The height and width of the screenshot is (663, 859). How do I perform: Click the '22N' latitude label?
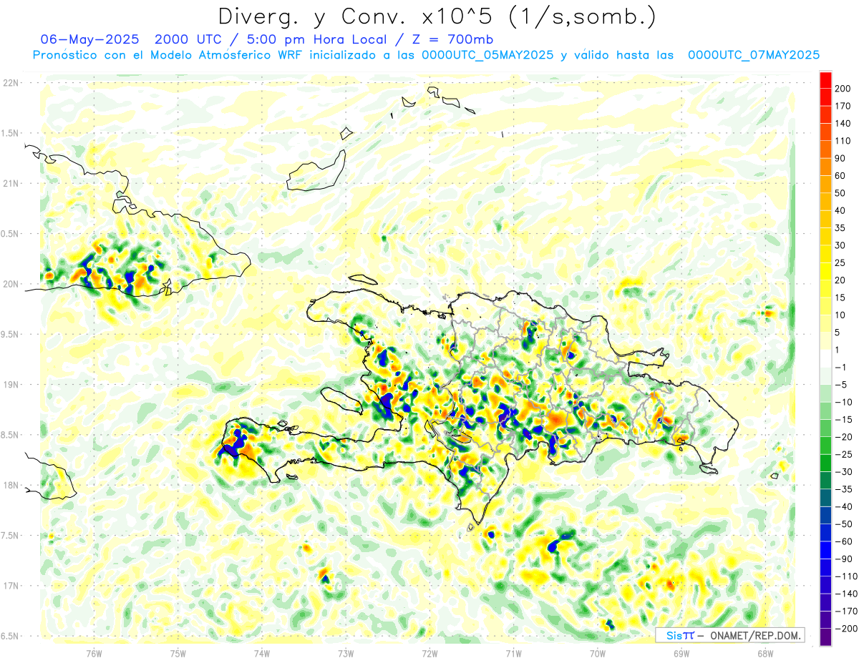(11, 83)
